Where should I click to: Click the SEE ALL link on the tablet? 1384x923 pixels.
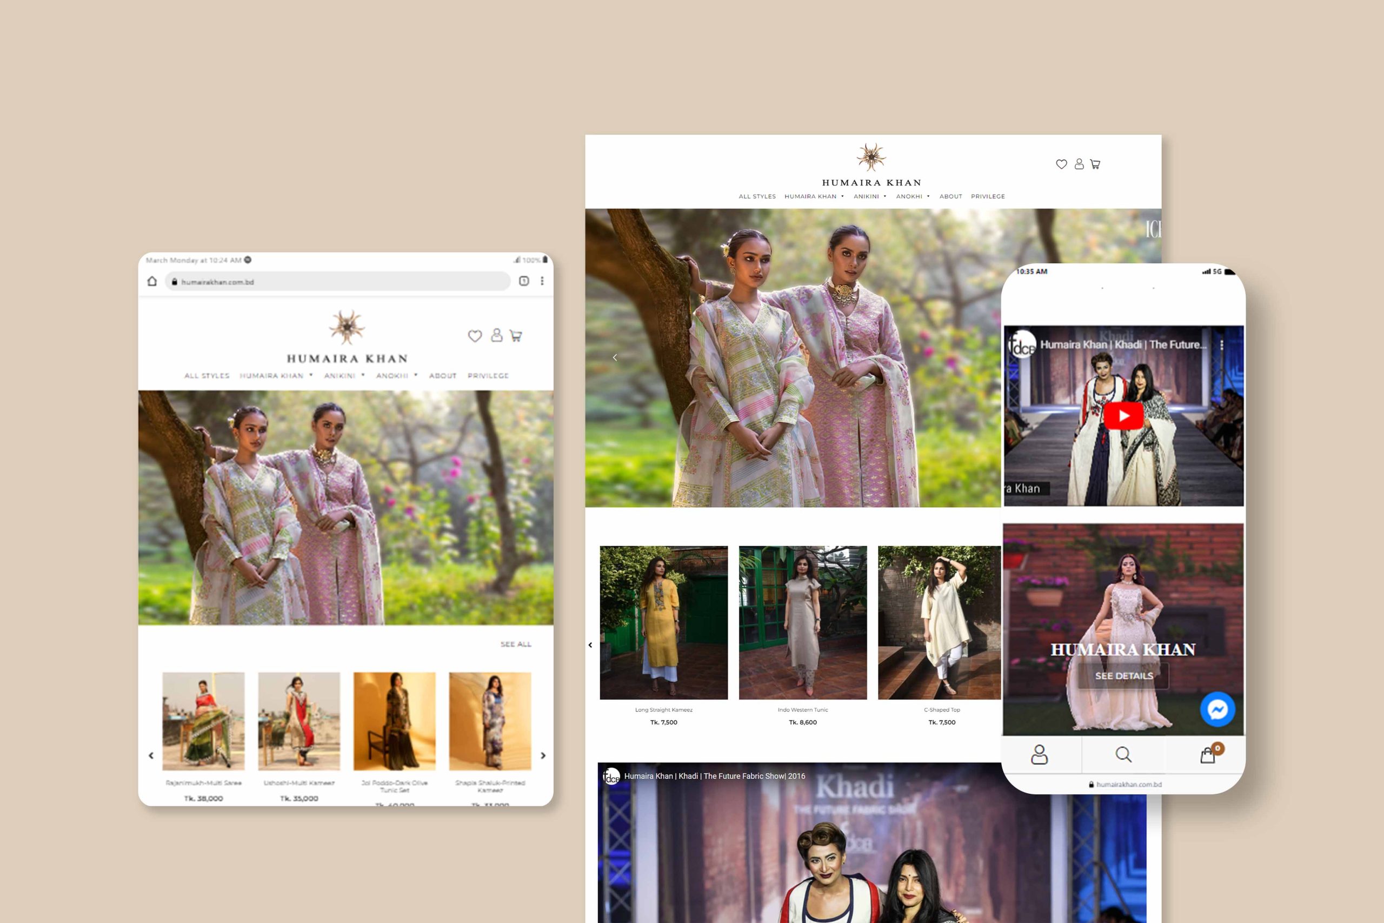pos(515,644)
